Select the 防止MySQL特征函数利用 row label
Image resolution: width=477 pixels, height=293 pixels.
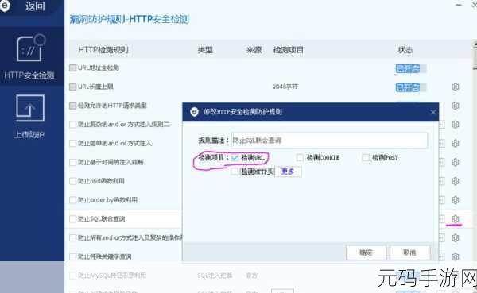[112, 276]
